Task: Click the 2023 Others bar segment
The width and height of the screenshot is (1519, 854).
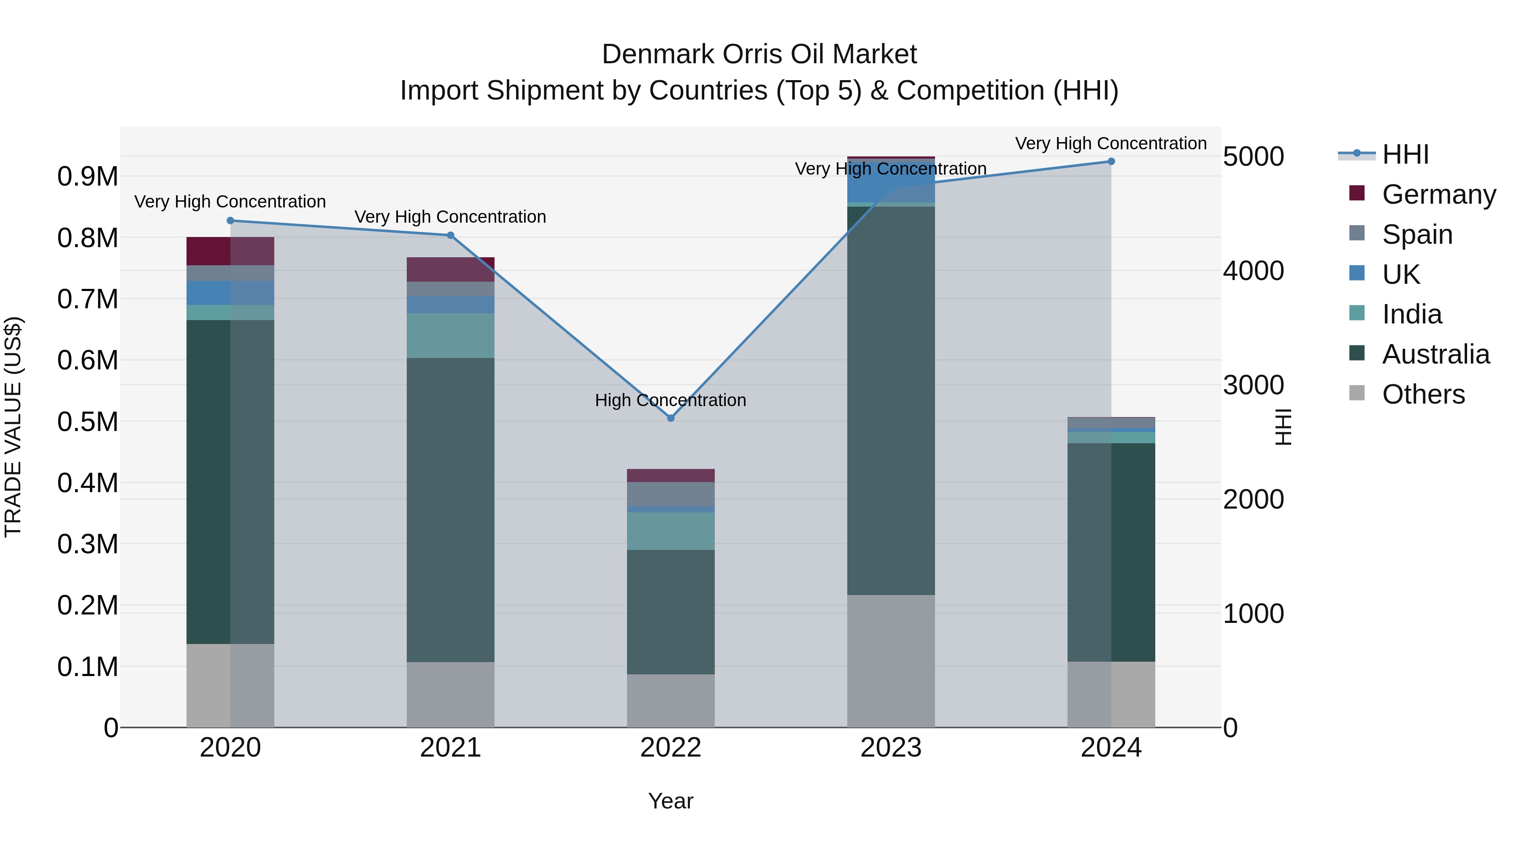Action: 891,661
